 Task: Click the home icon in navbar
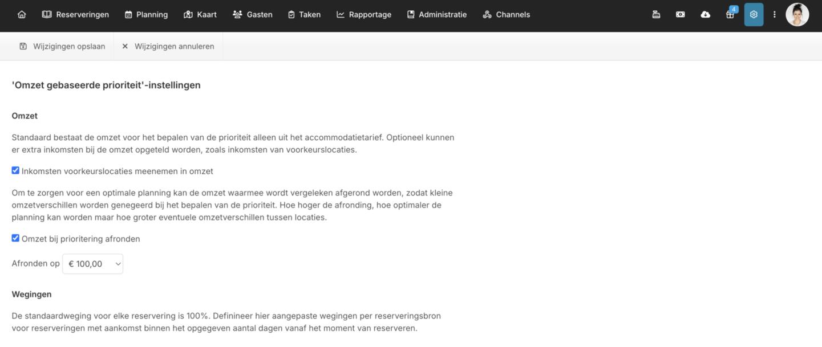22,15
